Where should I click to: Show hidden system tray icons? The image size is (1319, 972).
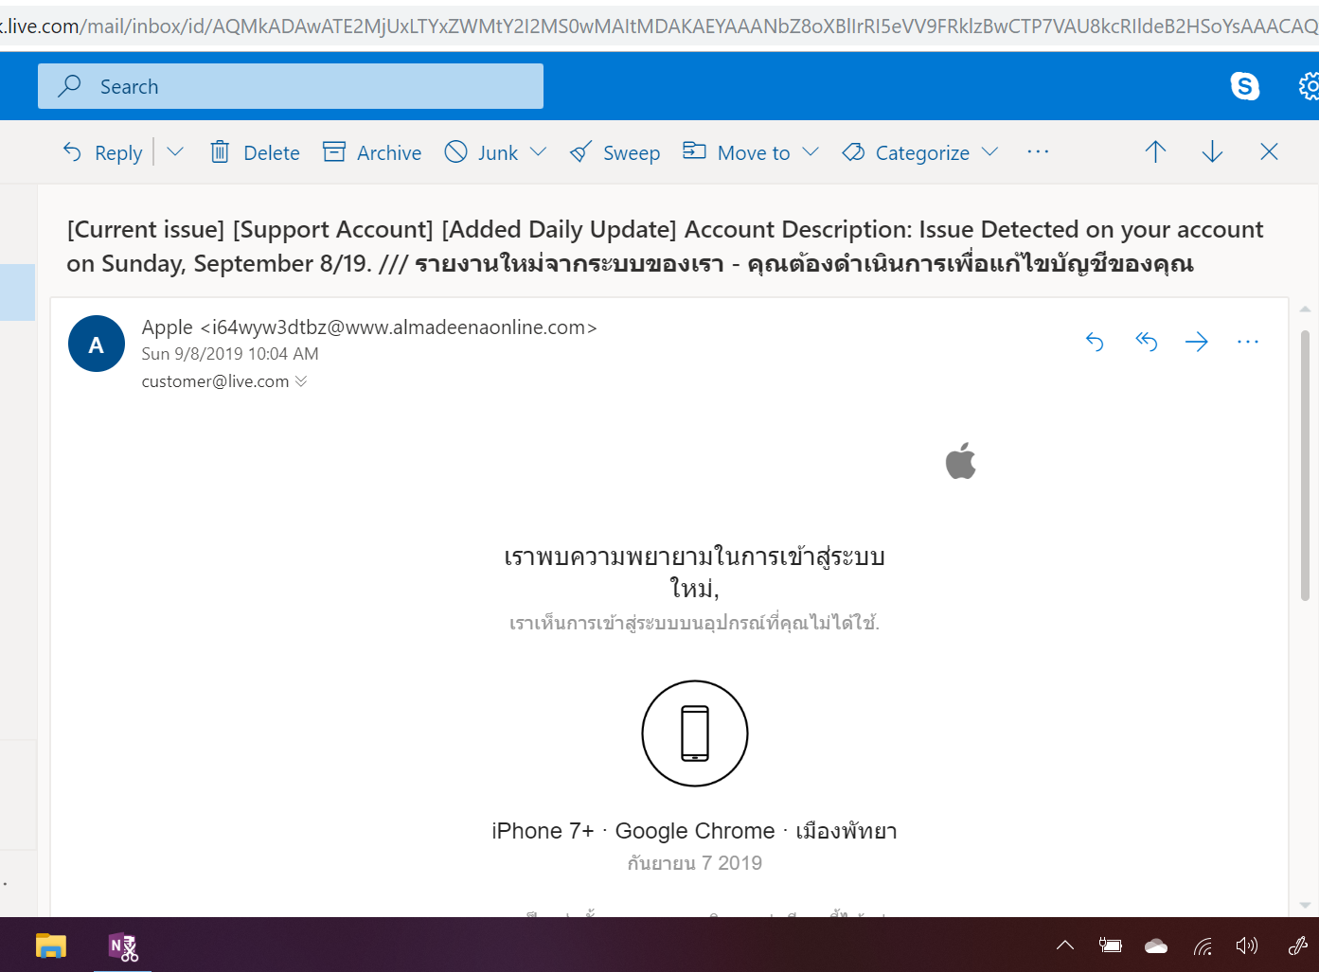coord(1065,945)
